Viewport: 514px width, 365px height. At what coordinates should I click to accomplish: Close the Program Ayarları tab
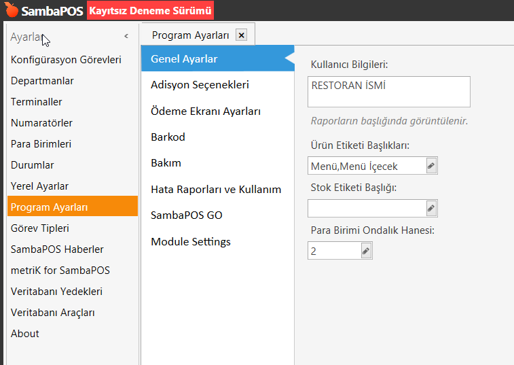(x=241, y=35)
